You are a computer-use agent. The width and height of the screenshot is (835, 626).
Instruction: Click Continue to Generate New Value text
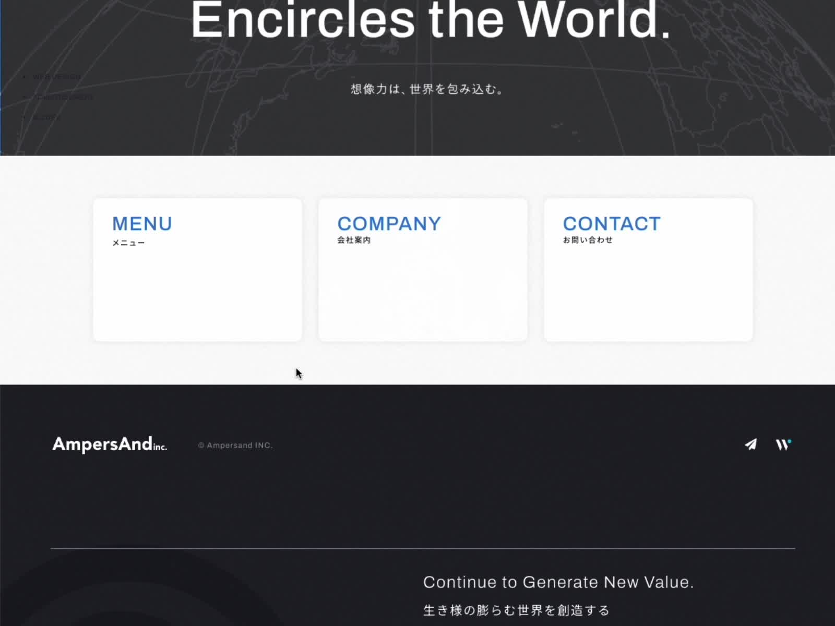coord(558,582)
